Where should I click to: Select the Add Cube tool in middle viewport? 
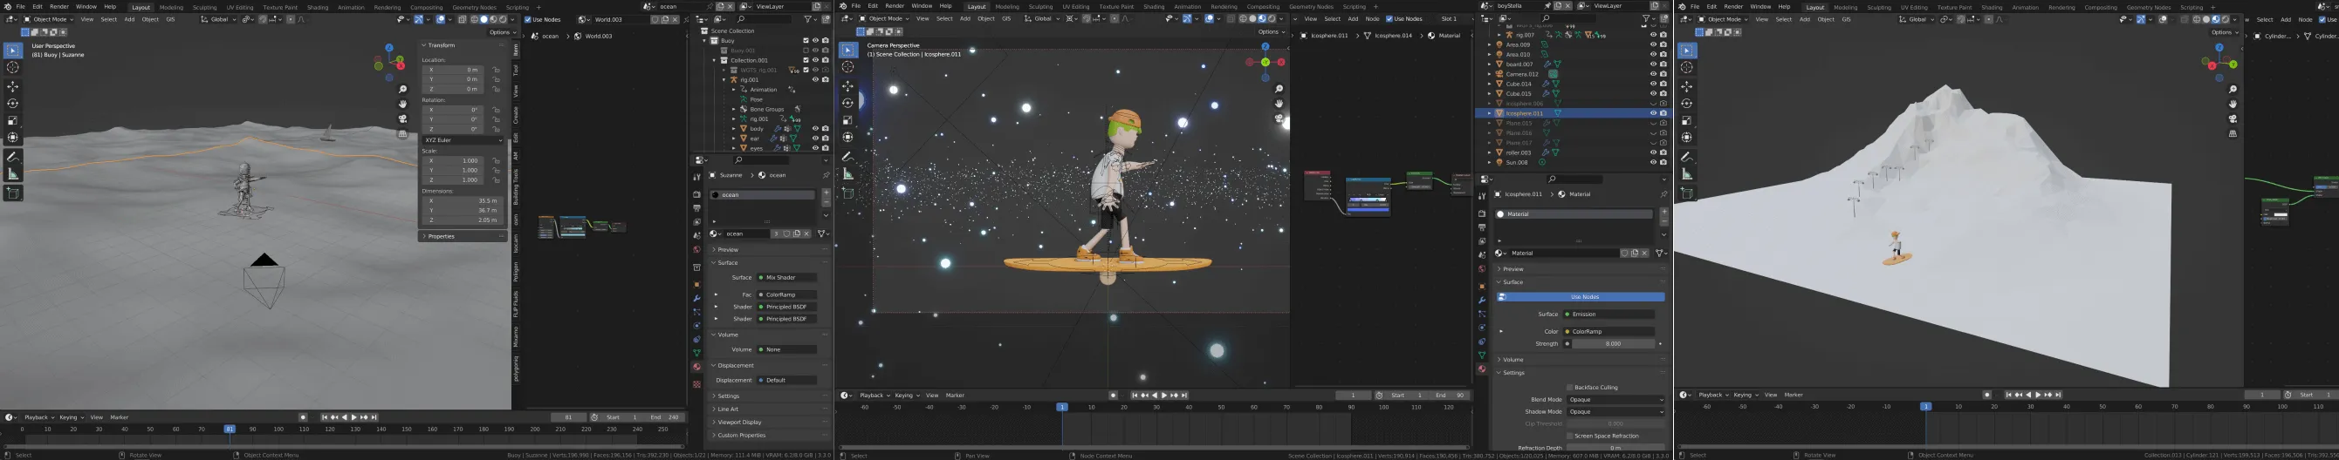pyautogui.click(x=848, y=193)
